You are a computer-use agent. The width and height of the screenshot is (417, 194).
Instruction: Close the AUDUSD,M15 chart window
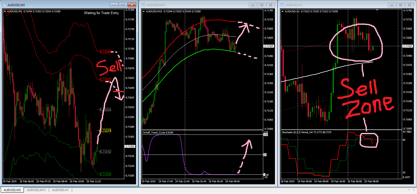point(271,5)
